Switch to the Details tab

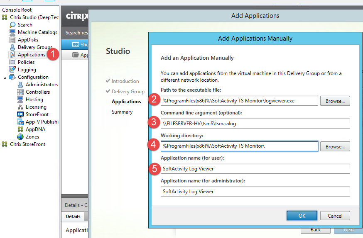pyautogui.click(x=73, y=216)
